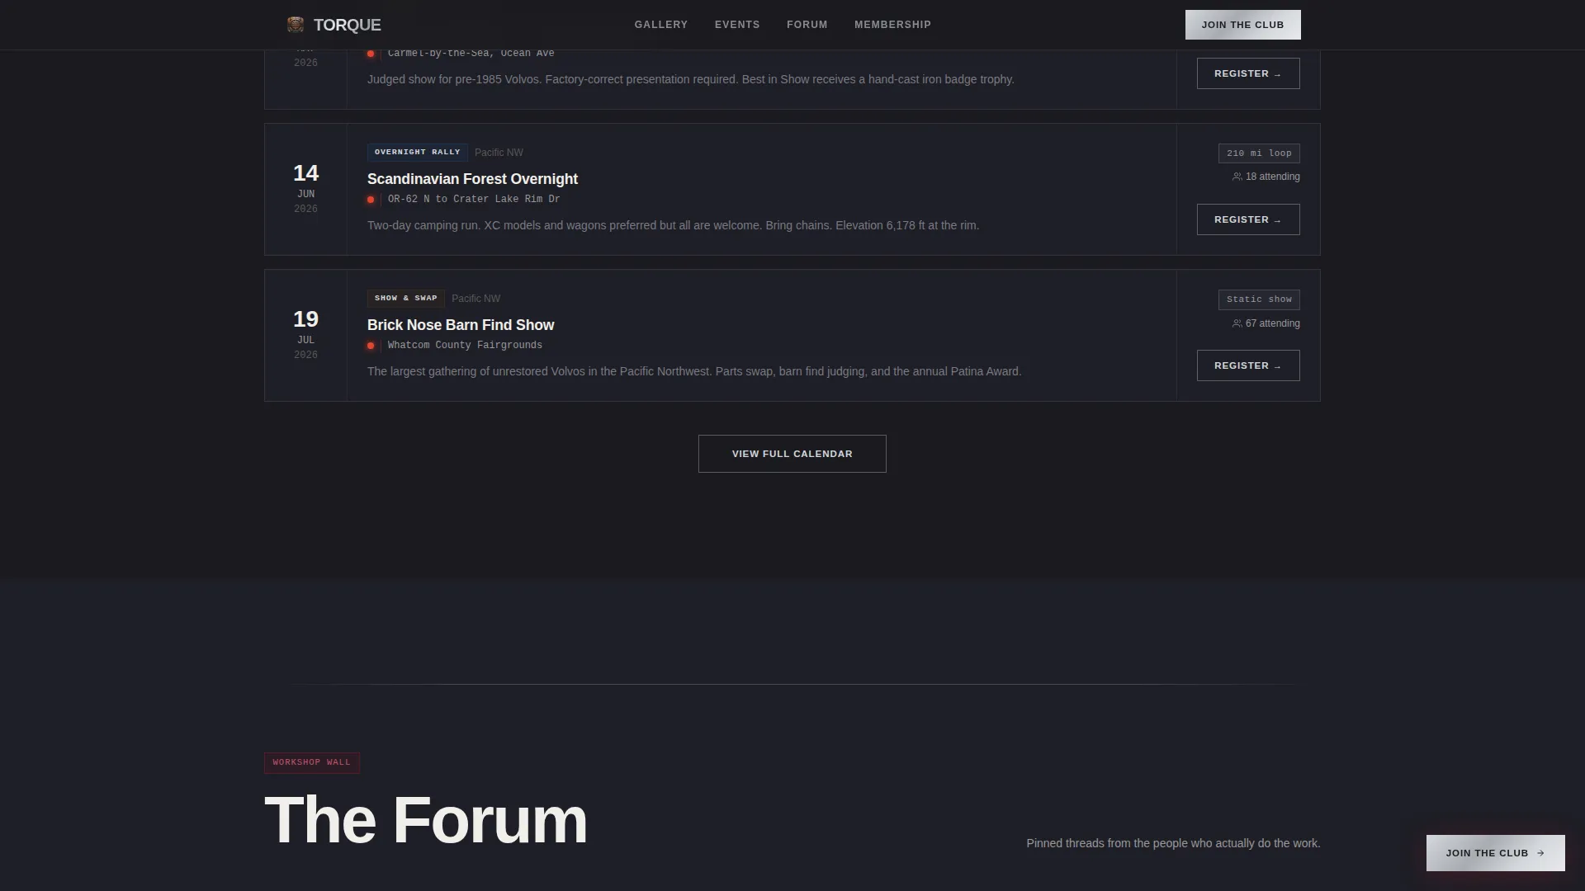
Task: Click Pinned threads forum subtitle
Action: (1173, 843)
